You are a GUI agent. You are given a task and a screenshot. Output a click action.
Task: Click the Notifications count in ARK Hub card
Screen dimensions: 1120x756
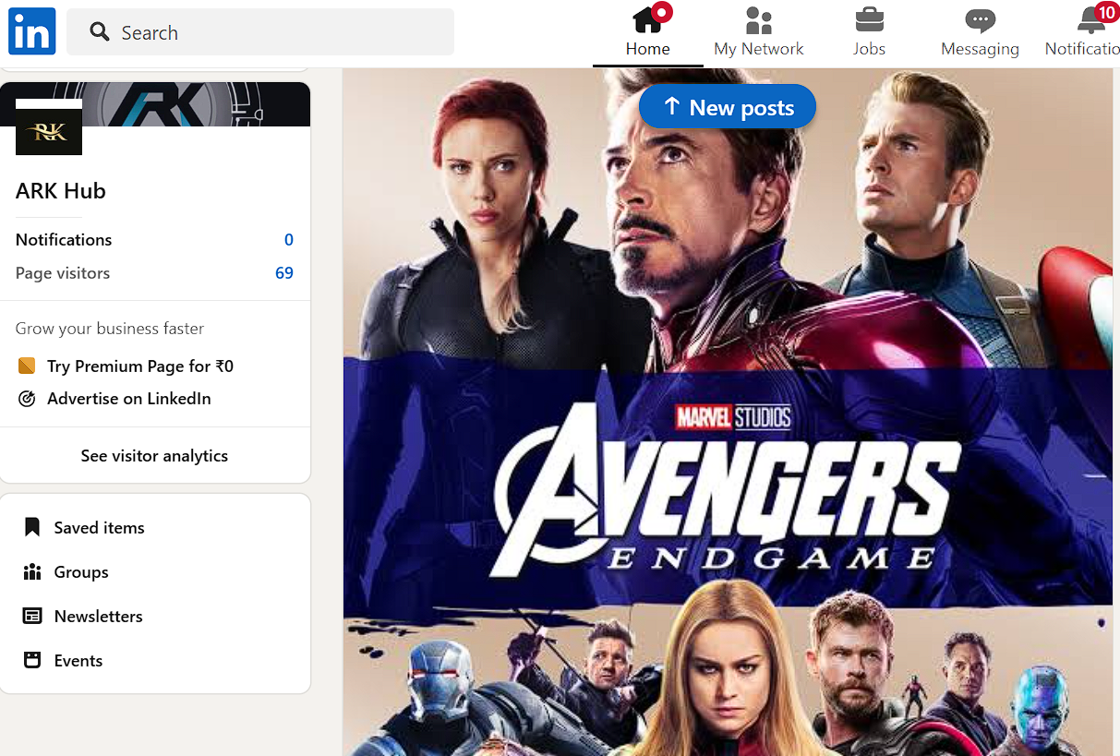click(288, 240)
